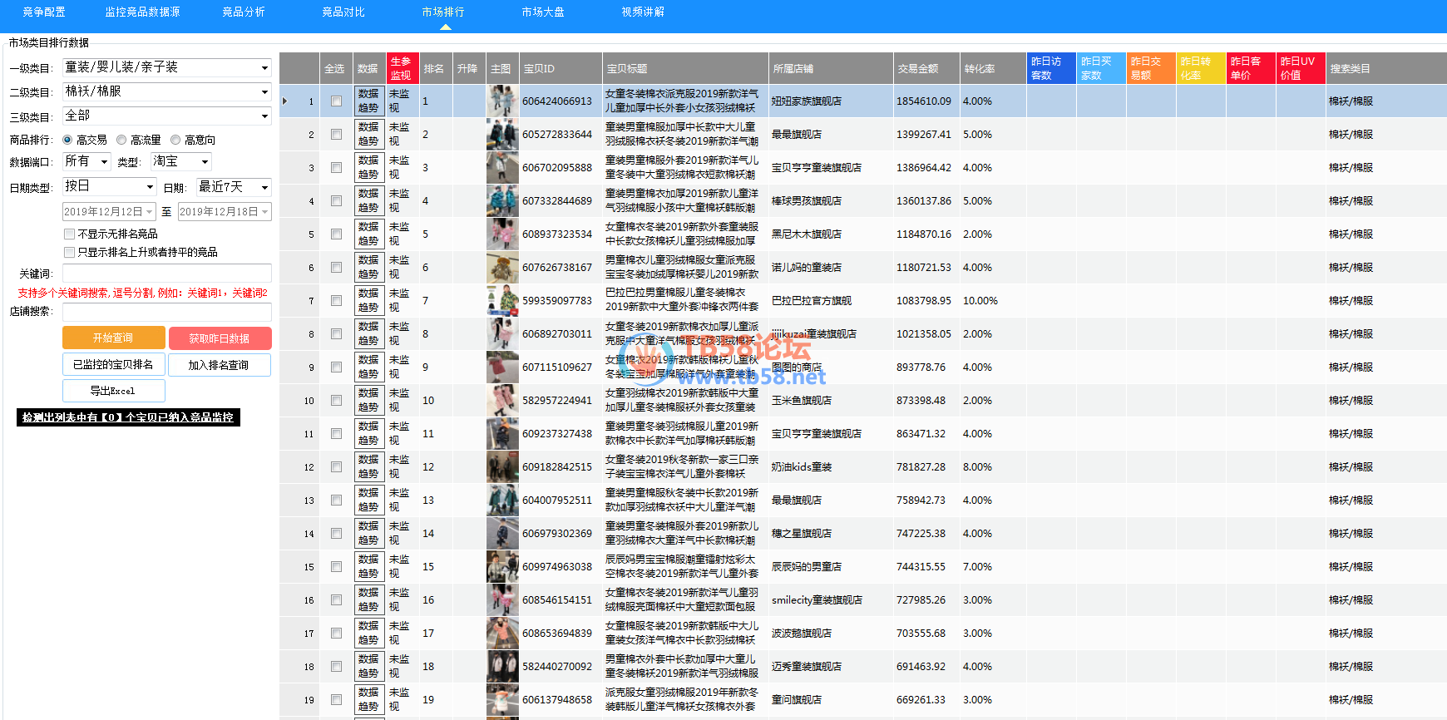Viewport: 1447px width, 720px height.
Task: Click the product thumbnail in row 1
Action: coord(502,101)
